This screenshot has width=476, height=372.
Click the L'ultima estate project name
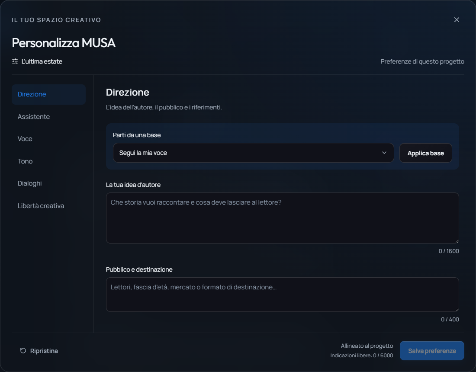point(42,61)
